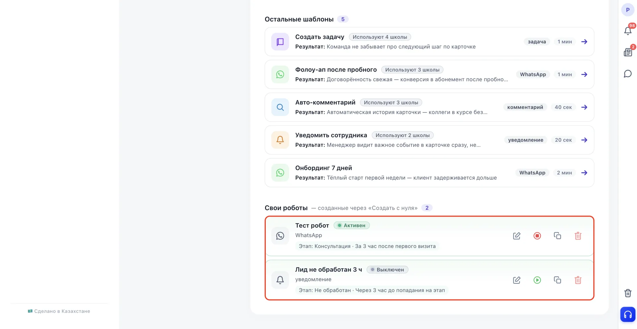Click the 'Сделано в Казахстане' footer text

(x=62, y=311)
